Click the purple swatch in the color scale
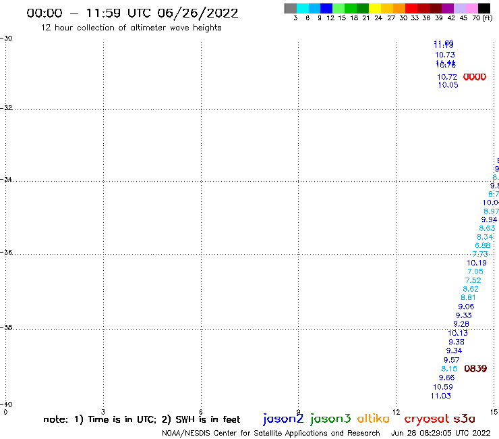The image size is (499, 439). click(x=448, y=8)
